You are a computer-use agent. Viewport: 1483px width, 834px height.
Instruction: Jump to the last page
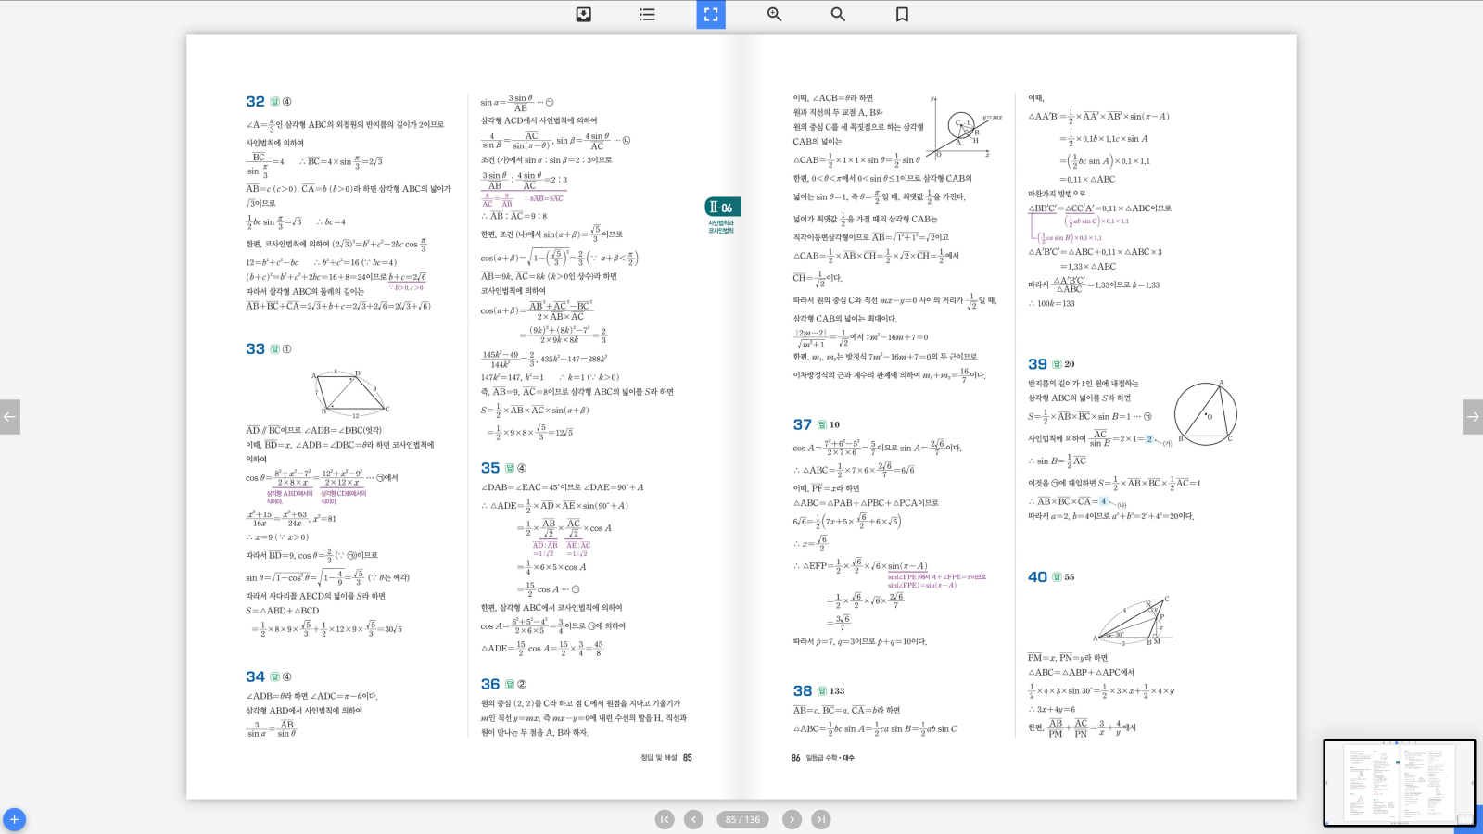pyautogui.click(x=821, y=819)
